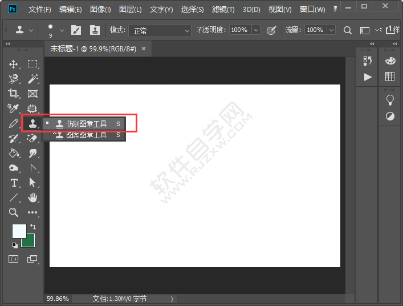403x306 pixels.
Task: Select the Patch healing tool
Action: [x=32, y=108]
